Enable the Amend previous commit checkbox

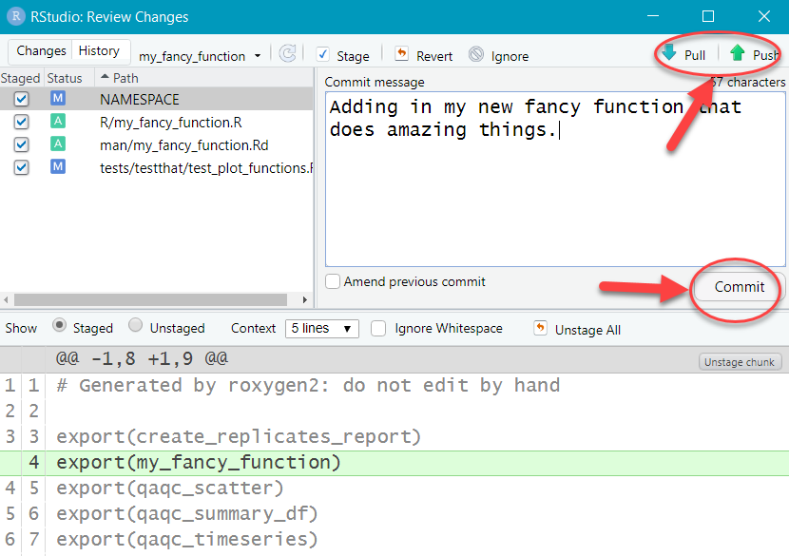click(x=333, y=281)
